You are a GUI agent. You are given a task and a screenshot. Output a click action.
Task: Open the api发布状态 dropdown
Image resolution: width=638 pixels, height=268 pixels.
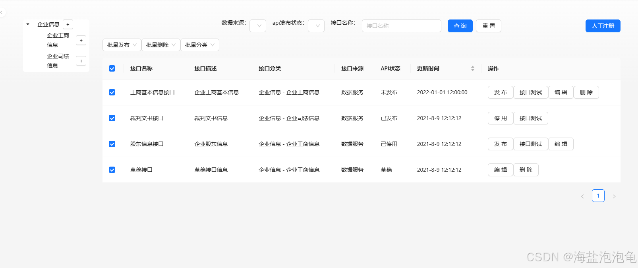click(316, 26)
